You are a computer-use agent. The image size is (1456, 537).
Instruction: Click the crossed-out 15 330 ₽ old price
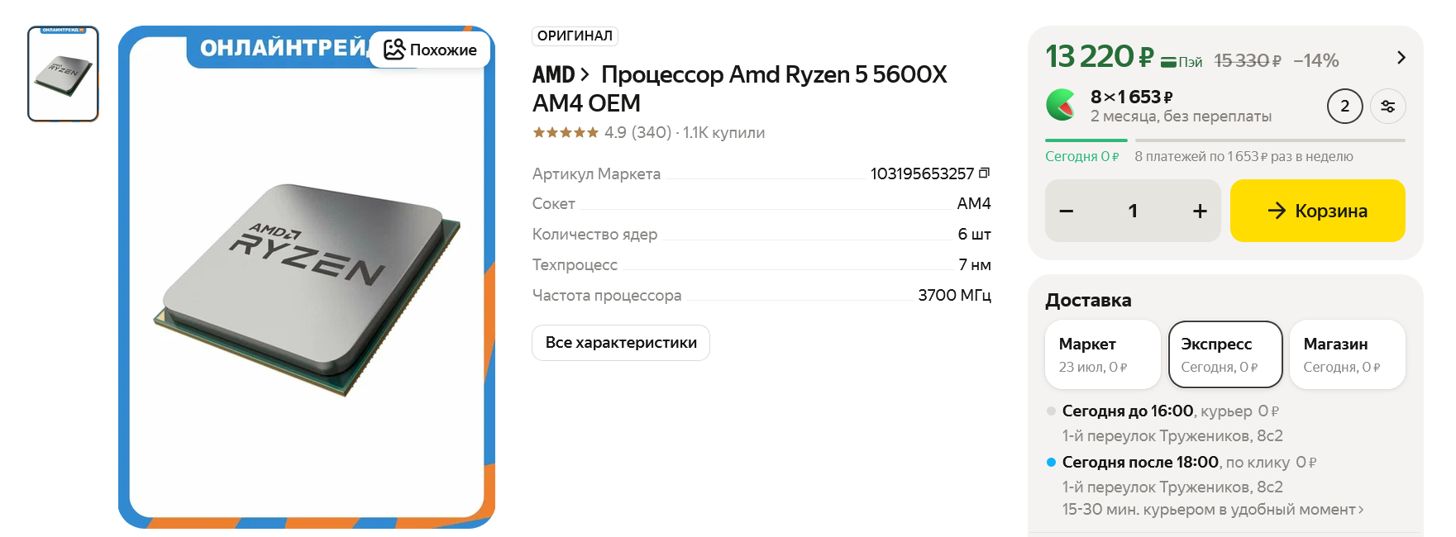click(x=1247, y=60)
